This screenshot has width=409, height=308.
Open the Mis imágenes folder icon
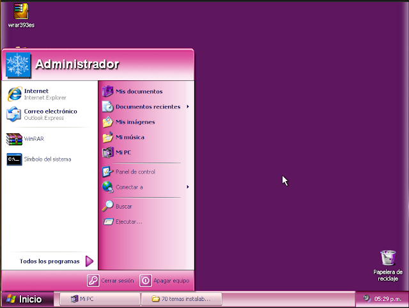(x=107, y=122)
